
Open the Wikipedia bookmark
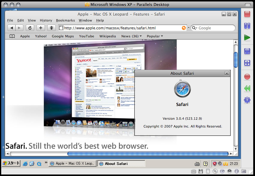(x=108, y=36)
